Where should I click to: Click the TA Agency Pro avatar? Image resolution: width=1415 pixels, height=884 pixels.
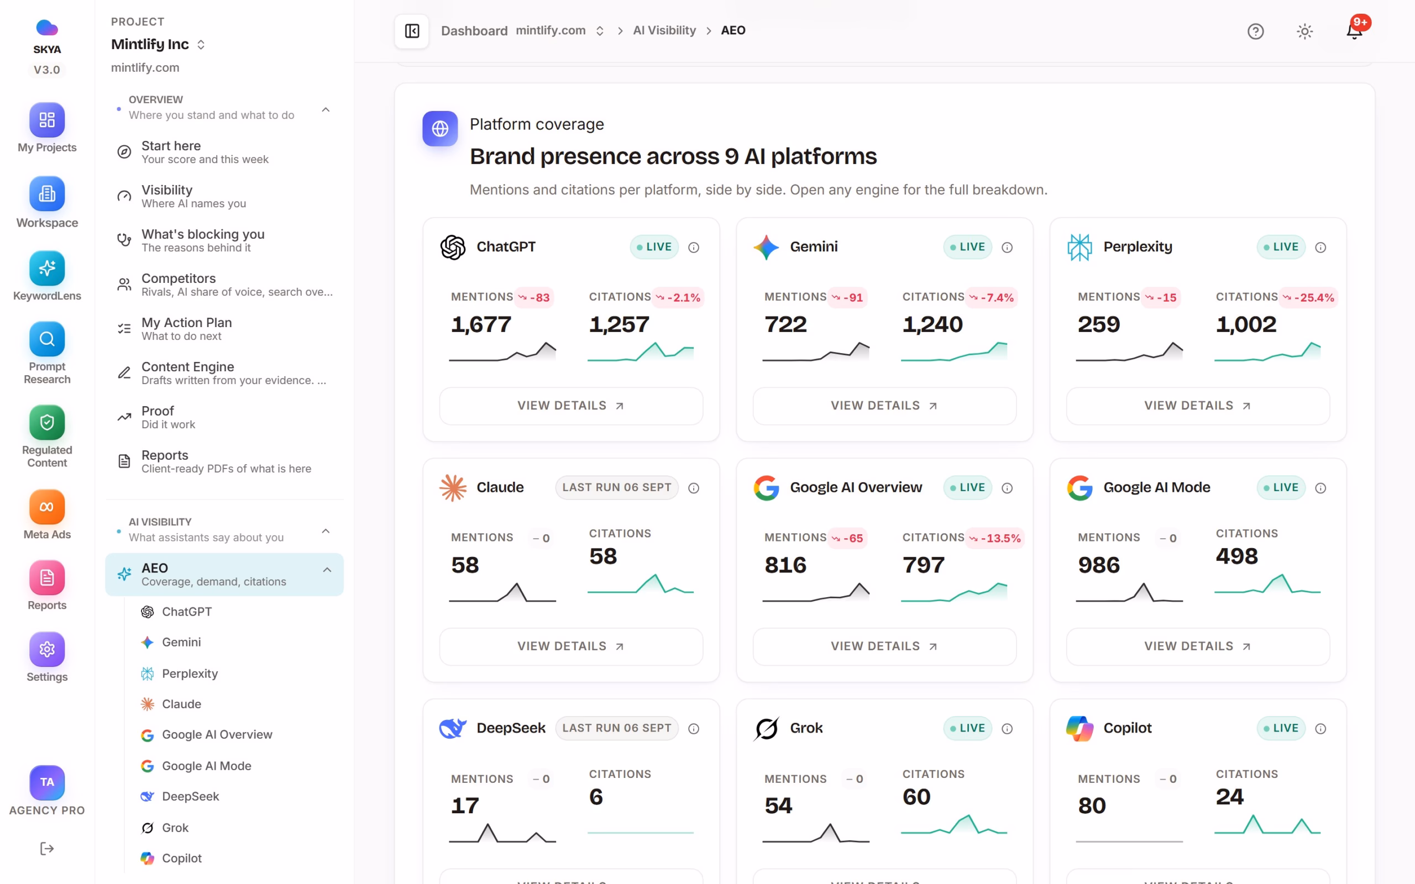(x=47, y=782)
